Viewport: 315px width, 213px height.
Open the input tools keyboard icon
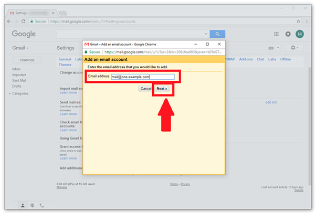click(x=271, y=48)
